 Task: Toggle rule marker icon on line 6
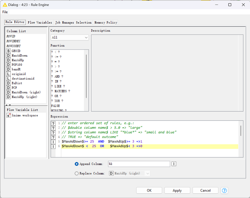(x=53, y=146)
